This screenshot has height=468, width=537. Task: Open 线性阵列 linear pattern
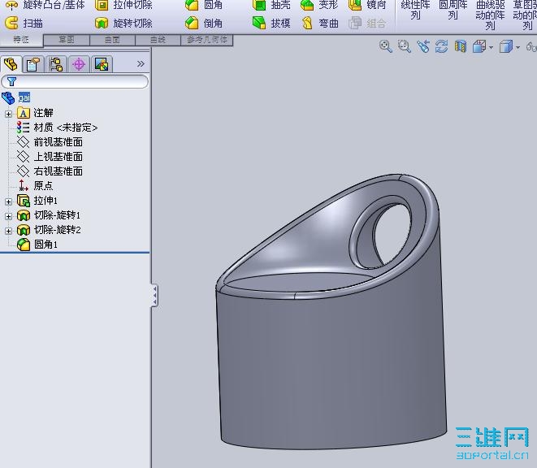(415, 11)
